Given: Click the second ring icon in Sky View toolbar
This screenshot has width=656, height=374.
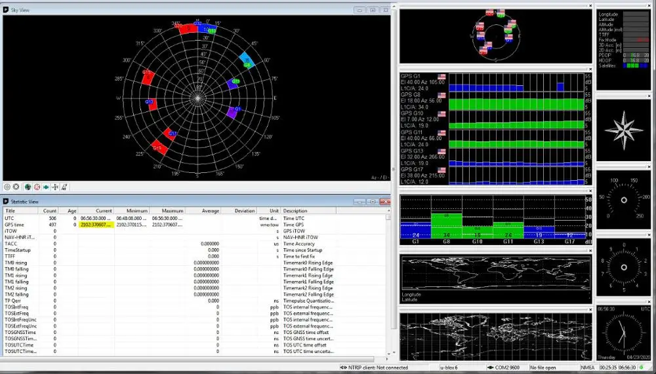Looking at the screenshot, I should pyautogui.click(x=16, y=187).
